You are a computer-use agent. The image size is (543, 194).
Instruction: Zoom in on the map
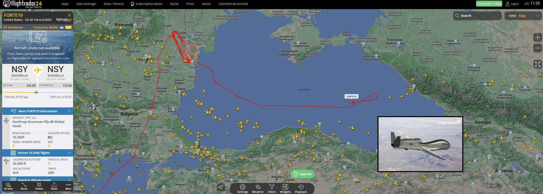coord(537,38)
